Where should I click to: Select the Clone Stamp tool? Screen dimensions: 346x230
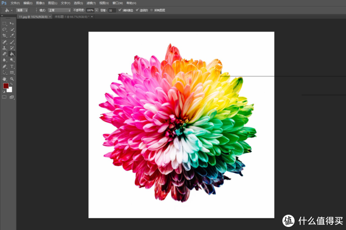pyautogui.click(x=4, y=48)
